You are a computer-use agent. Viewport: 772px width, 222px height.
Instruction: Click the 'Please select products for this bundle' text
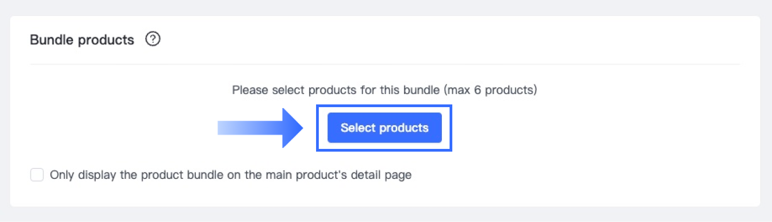click(336, 90)
